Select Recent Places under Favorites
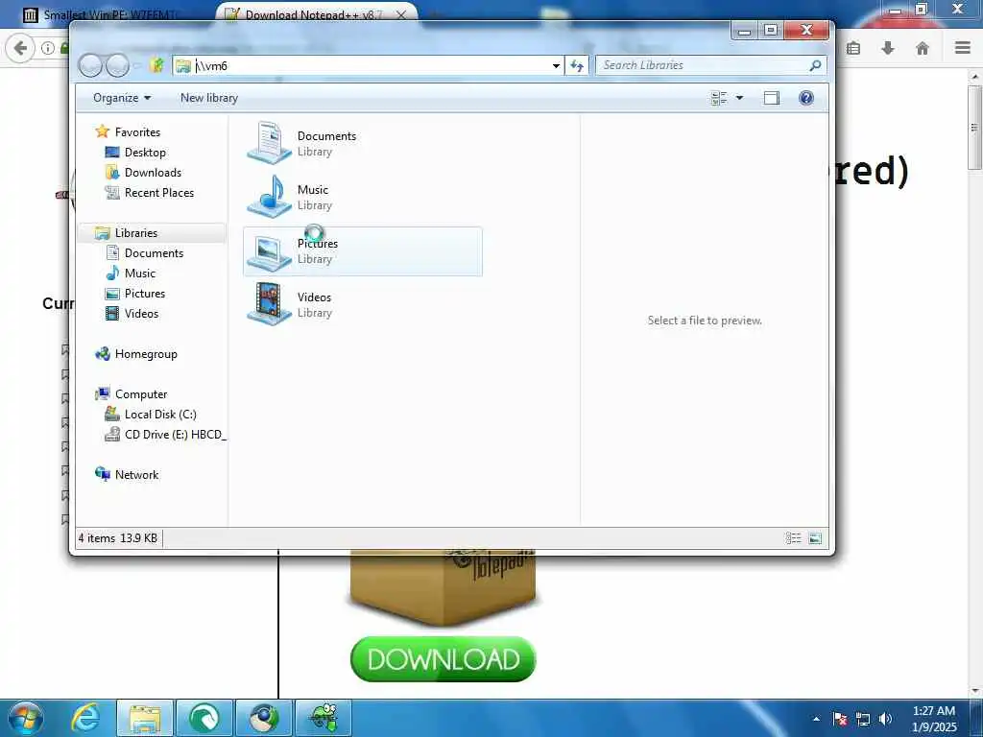The width and height of the screenshot is (983, 737). tap(158, 192)
